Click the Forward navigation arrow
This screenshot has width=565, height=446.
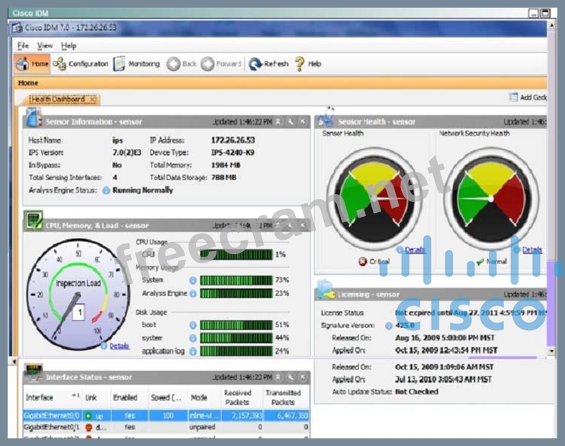[x=221, y=64]
